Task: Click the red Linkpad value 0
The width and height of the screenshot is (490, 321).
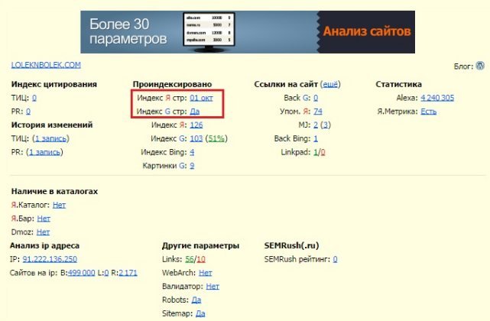Action: (x=323, y=152)
